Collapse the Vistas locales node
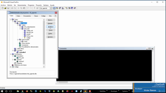The height and width of the screenshot is (93, 166). [x=18, y=40]
